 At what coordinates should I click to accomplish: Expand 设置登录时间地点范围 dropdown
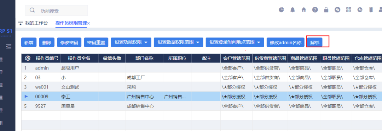[235, 42]
